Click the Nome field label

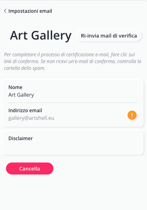pyautogui.click(x=16, y=87)
